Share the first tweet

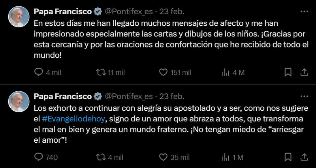tap(304, 72)
